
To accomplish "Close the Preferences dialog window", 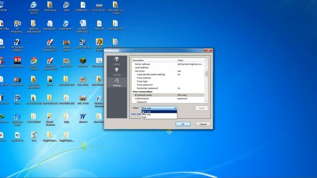I will (x=208, y=50).
